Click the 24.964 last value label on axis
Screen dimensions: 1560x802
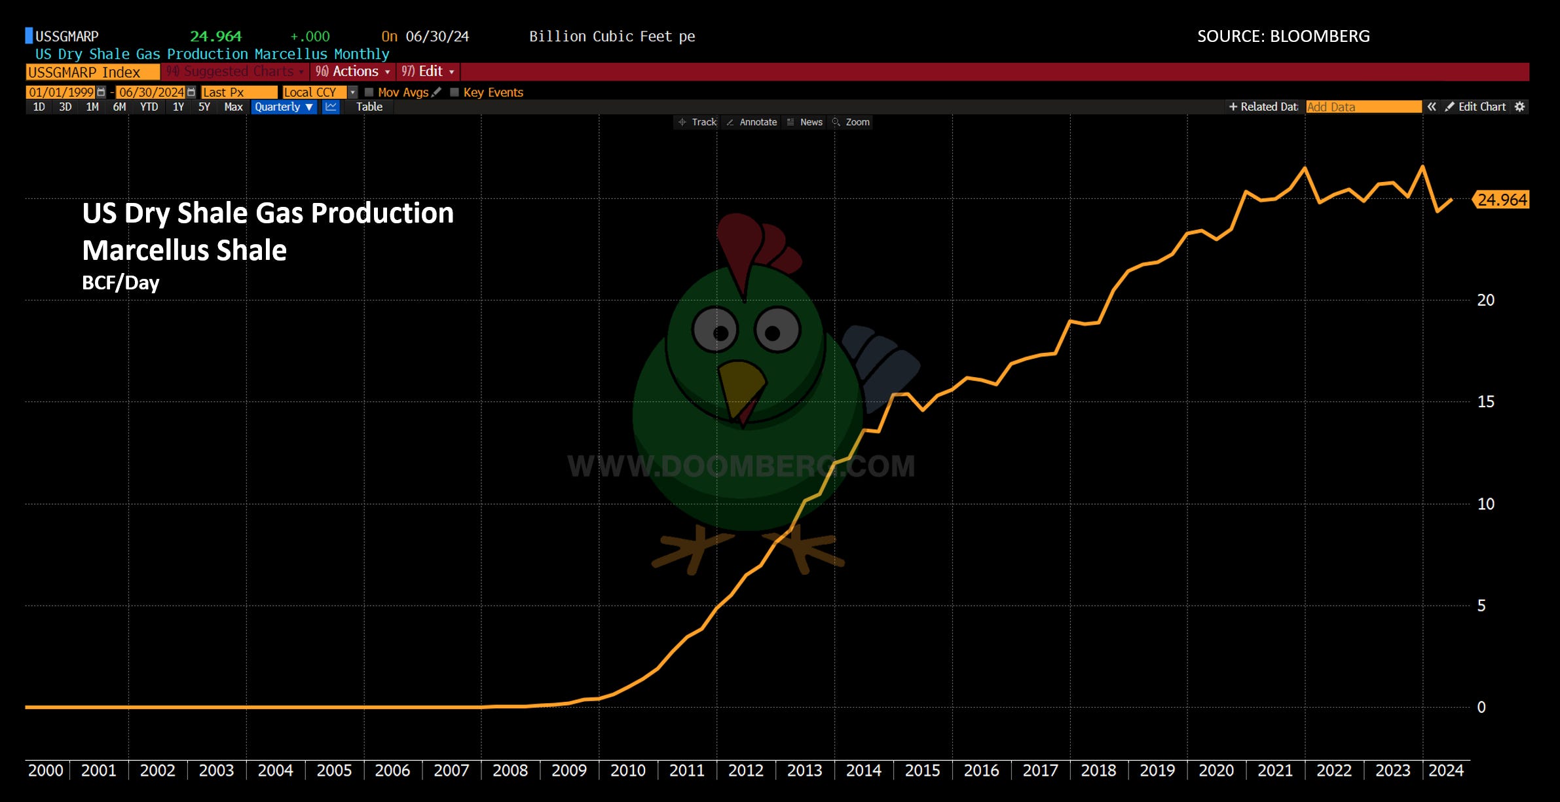coord(1501,200)
